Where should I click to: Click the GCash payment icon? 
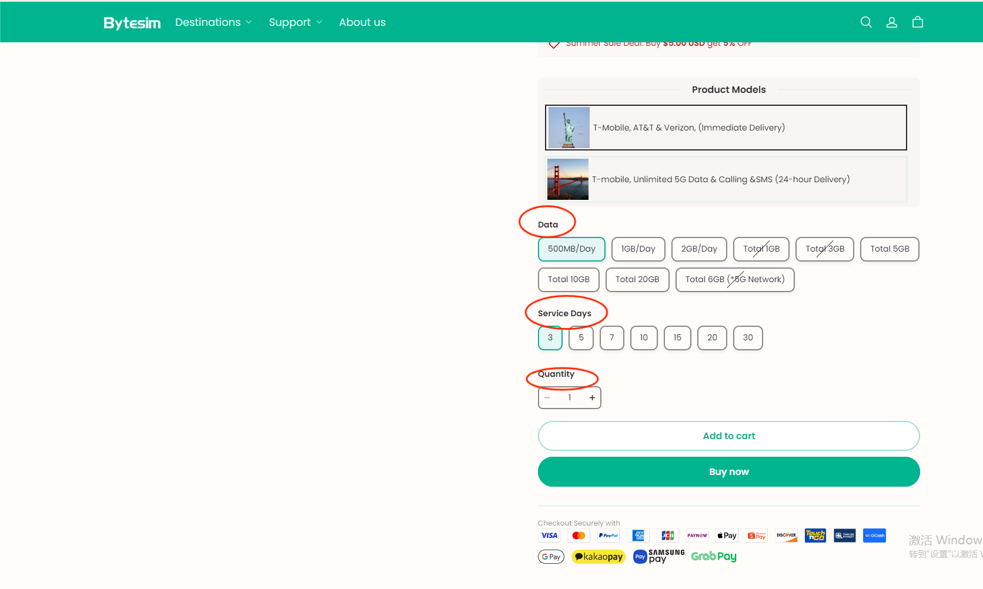[x=874, y=536]
